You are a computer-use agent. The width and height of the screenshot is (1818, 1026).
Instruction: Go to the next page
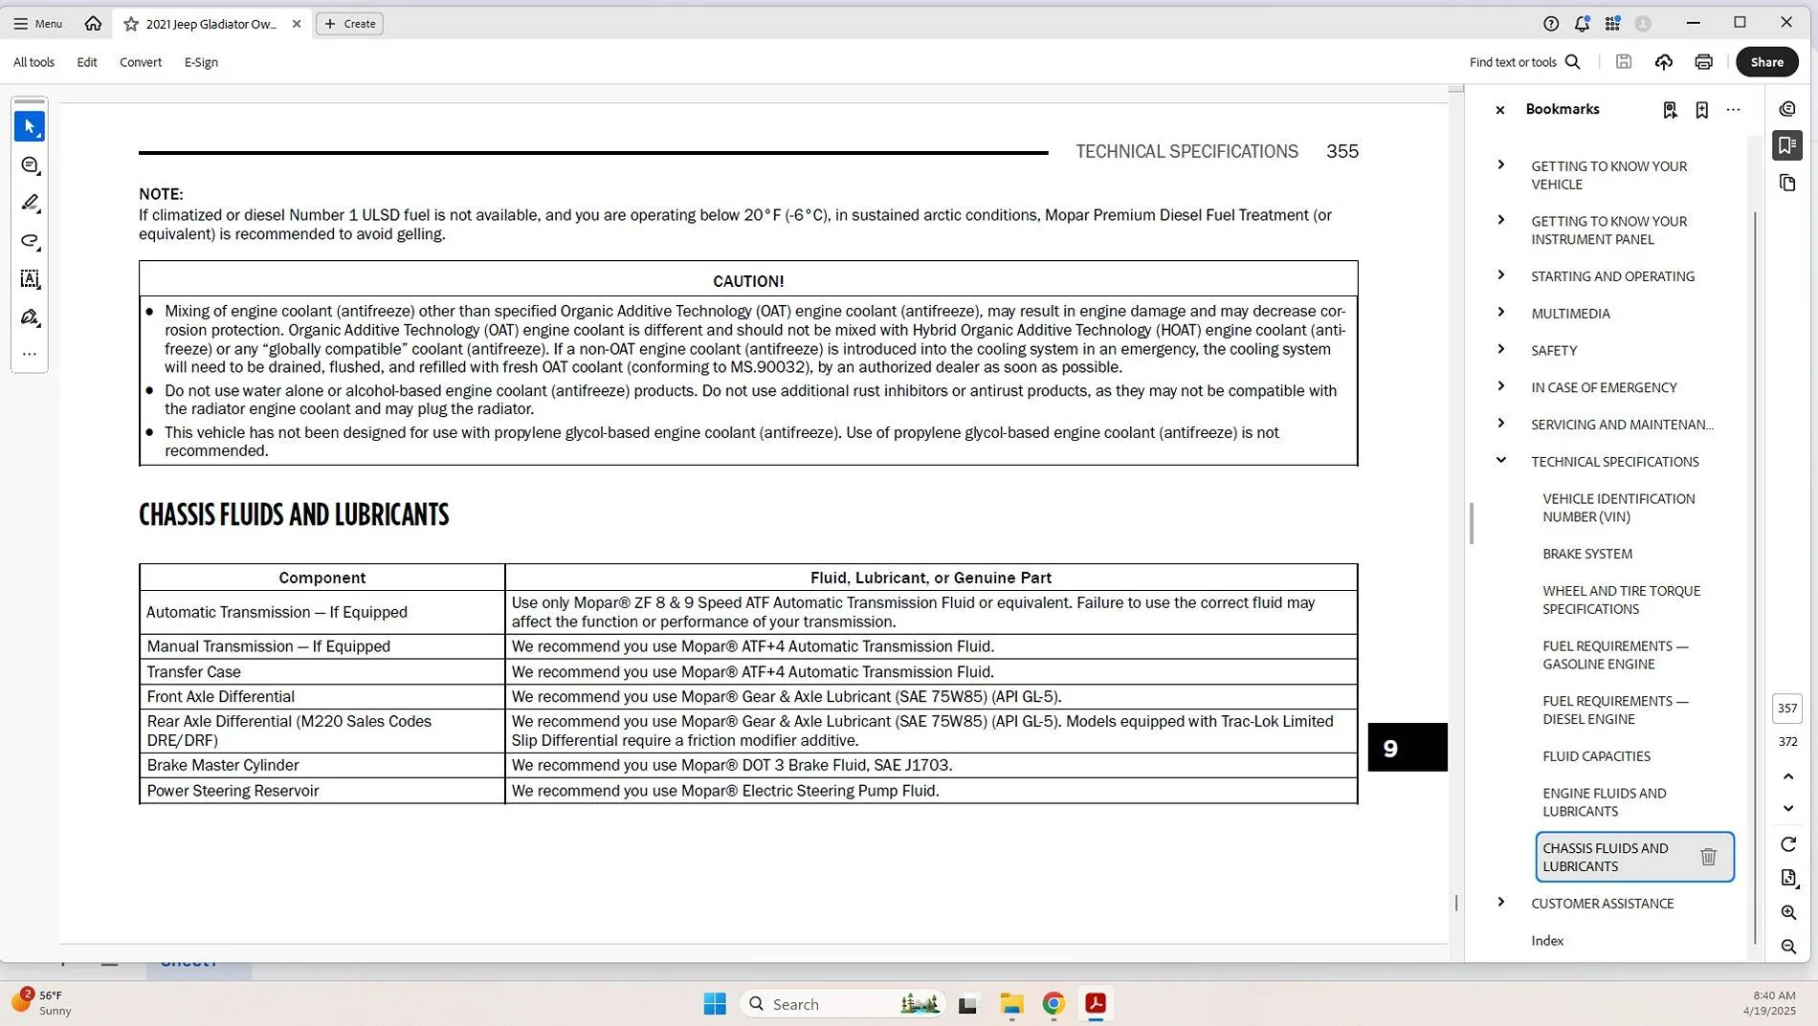point(1788,809)
